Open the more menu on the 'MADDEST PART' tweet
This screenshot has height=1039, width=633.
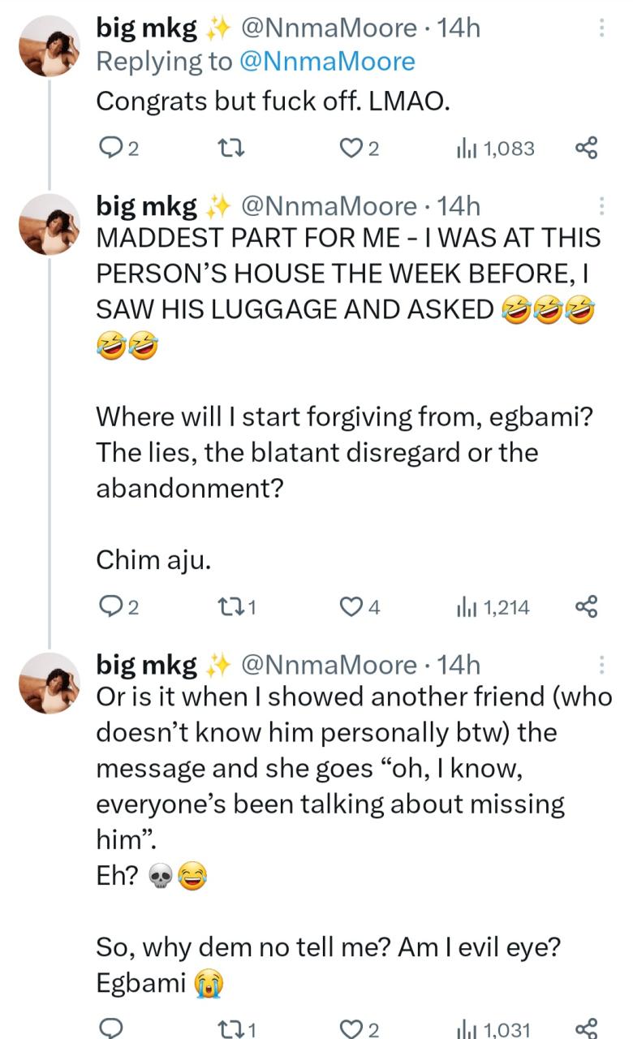(601, 207)
